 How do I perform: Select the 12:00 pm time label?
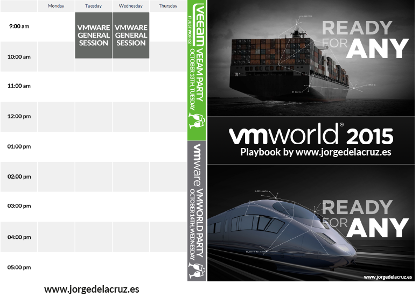click(19, 116)
